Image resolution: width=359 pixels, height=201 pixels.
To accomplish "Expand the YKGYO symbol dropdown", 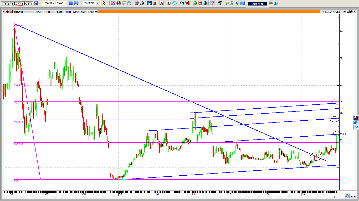I will (98, 3).
